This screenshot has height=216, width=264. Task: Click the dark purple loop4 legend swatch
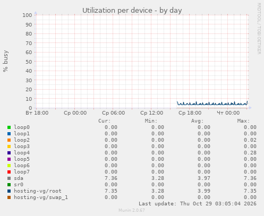[x=9, y=153]
